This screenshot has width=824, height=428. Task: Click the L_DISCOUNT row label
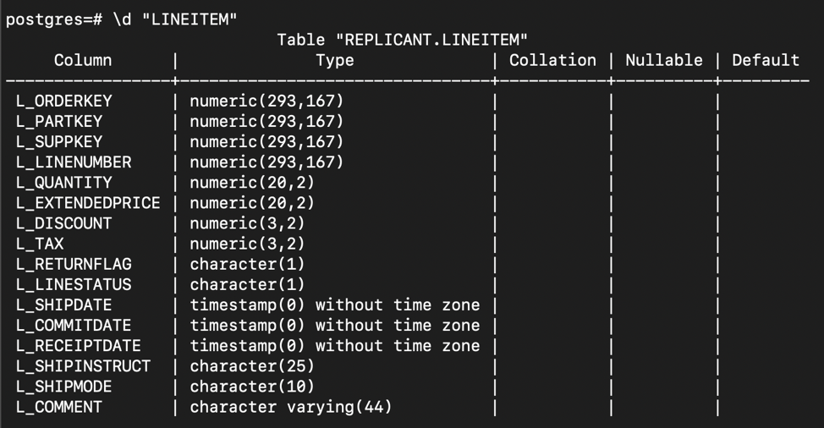[x=63, y=223]
